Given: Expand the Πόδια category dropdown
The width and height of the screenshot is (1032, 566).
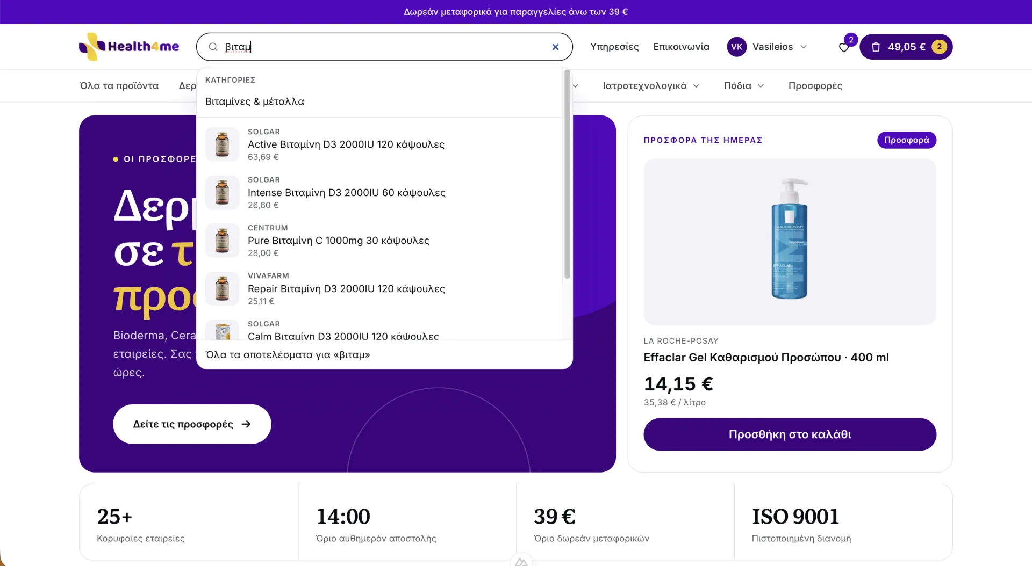Looking at the screenshot, I should 744,85.
